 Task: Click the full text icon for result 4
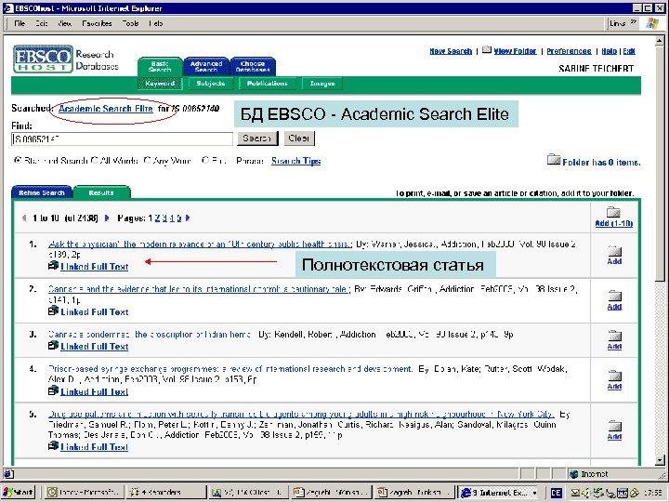click(53, 391)
